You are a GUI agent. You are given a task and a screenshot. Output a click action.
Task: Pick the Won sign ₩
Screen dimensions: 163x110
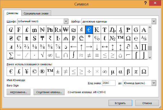[x=66, y=30]
